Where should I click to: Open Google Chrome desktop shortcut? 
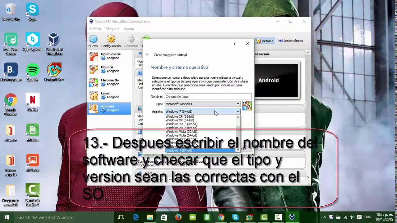11,104
